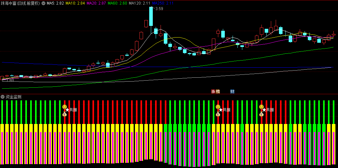Click the rightmost ★共振 label

(x=268, y=110)
